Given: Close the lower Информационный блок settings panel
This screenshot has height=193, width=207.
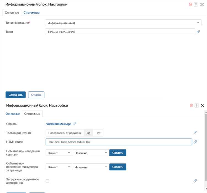Looking at the screenshot, I should tap(203, 106).
